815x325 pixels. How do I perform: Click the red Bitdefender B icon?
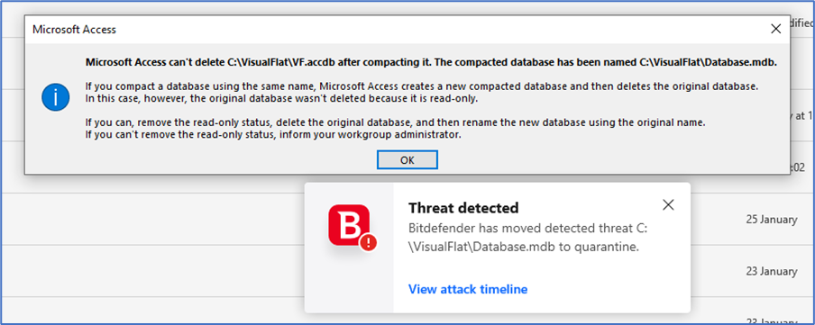click(349, 225)
